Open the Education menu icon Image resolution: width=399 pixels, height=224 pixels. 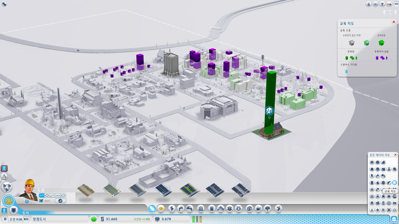pos(250,209)
